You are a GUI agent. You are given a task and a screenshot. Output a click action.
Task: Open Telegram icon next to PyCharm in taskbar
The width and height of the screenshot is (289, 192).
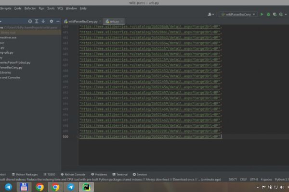(x=71, y=187)
